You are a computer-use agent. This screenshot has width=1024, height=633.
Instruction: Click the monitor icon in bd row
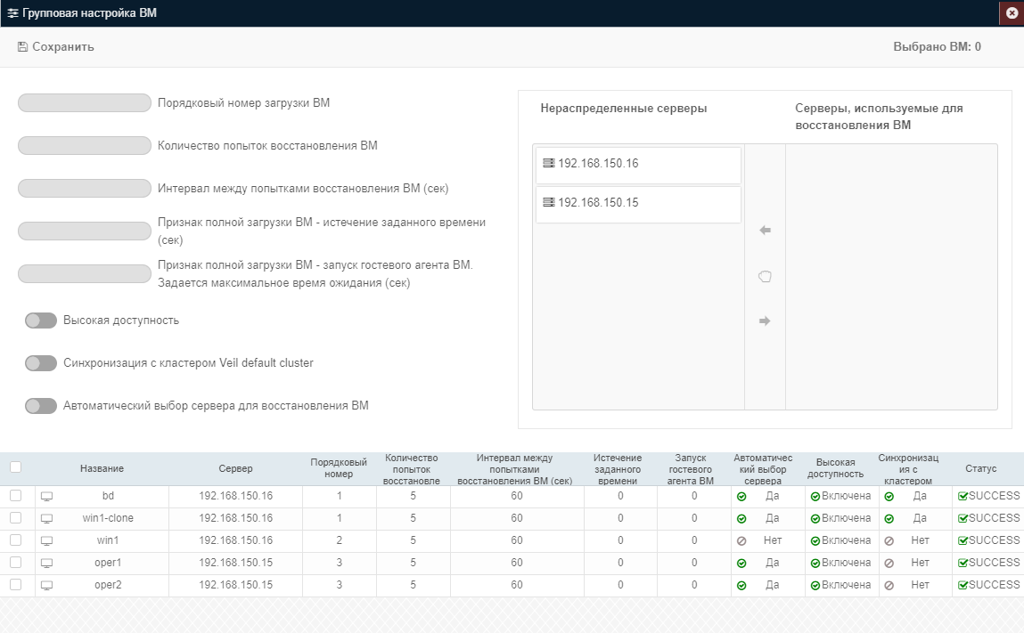click(x=47, y=497)
